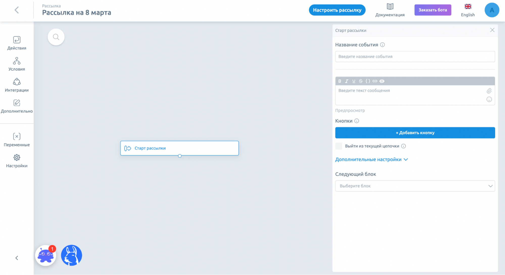Click the Настроить рассылку button
This screenshot has width=505, height=275.
337,10
